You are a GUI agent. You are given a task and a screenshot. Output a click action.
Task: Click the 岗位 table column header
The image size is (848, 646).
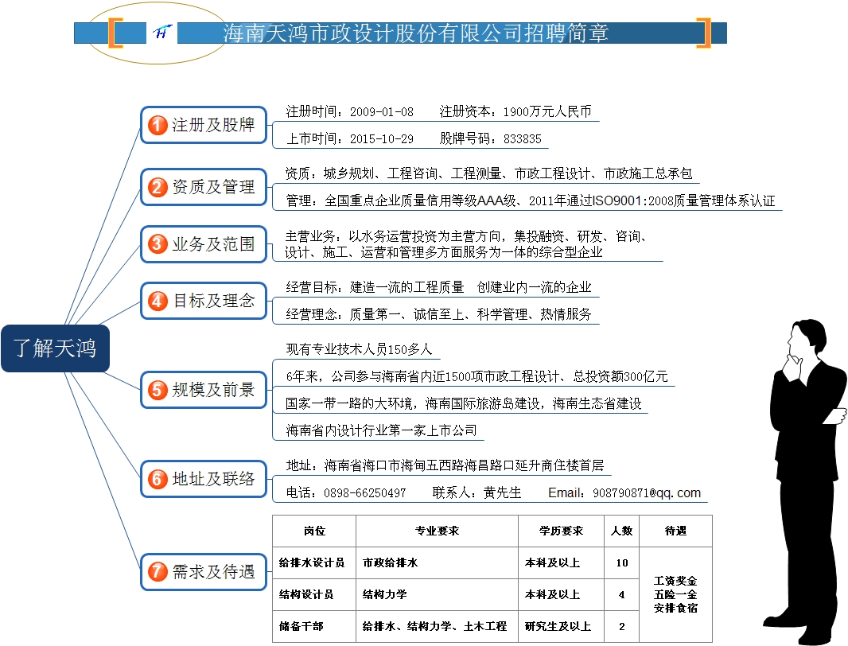point(314,531)
